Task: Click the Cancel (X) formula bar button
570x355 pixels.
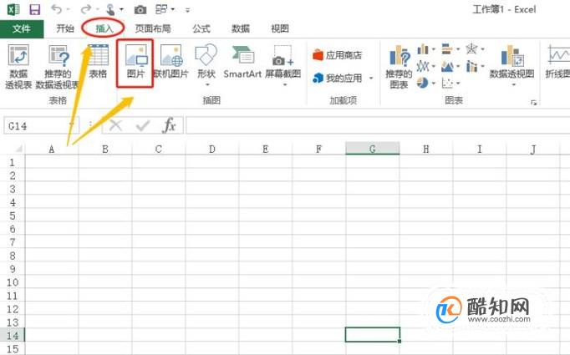Action: pos(115,126)
